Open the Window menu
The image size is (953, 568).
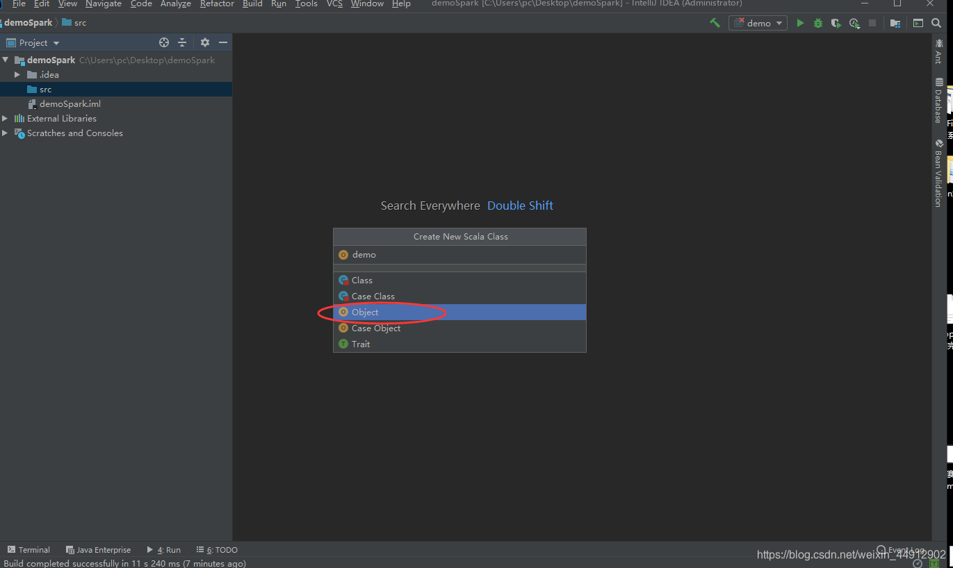[x=367, y=3]
